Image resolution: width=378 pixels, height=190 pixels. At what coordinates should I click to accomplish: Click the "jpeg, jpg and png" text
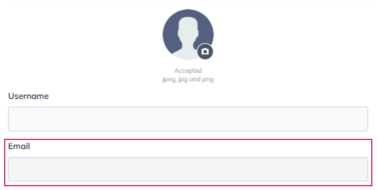[188, 79]
